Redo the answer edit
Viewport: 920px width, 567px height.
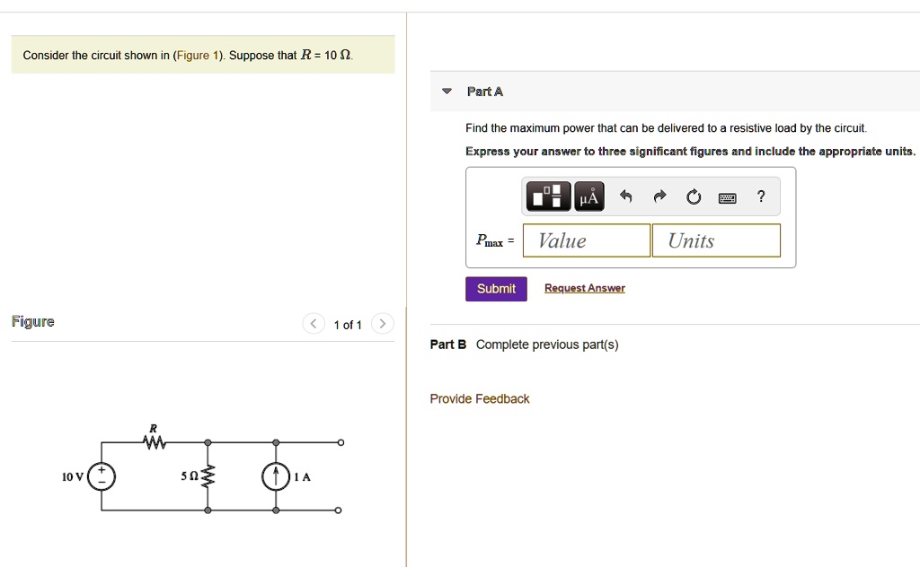[659, 196]
